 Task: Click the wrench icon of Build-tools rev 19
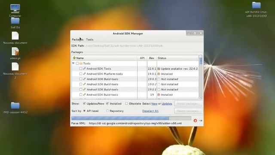pos(84,95)
